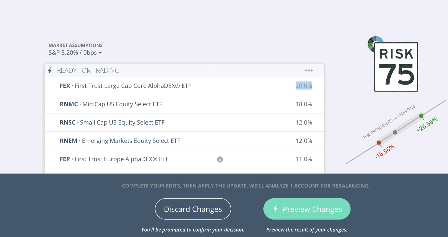Edit the FEX 20.0% allocation field
This screenshot has width=448, height=237.
coord(304,86)
